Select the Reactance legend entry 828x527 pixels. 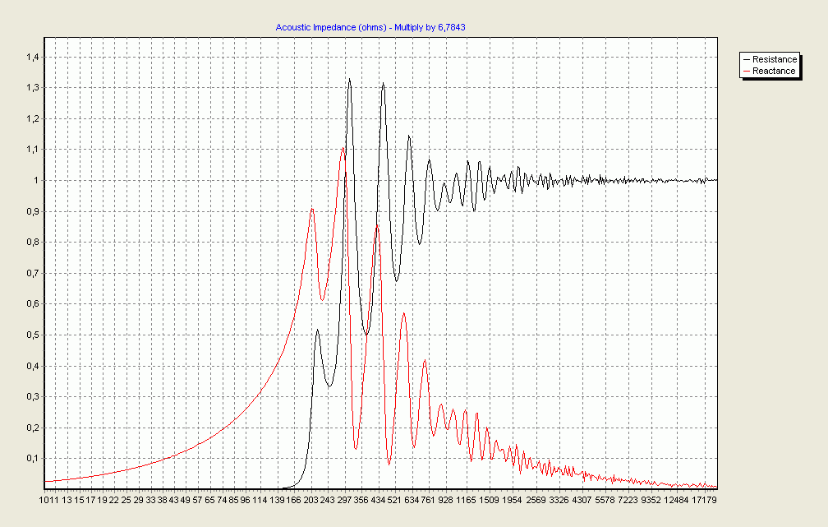coord(770,71)
